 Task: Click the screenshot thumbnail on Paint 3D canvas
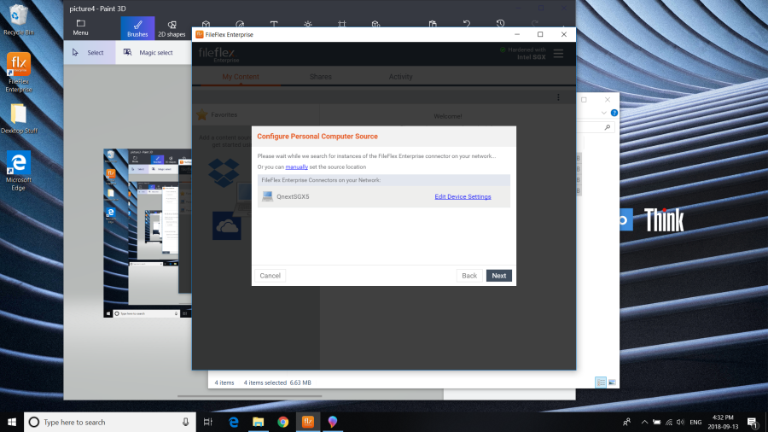(x=148, y=233)
